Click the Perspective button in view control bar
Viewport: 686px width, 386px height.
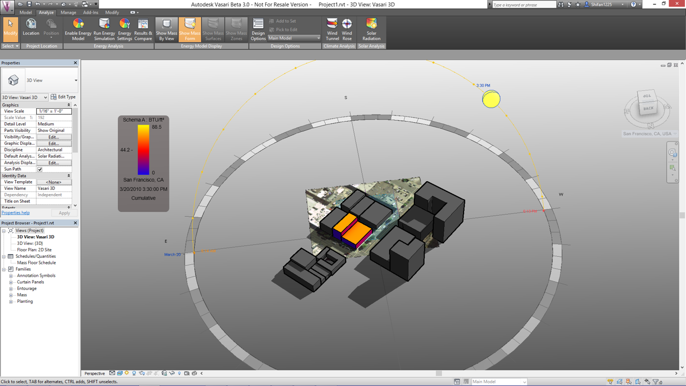coord(95,373)
